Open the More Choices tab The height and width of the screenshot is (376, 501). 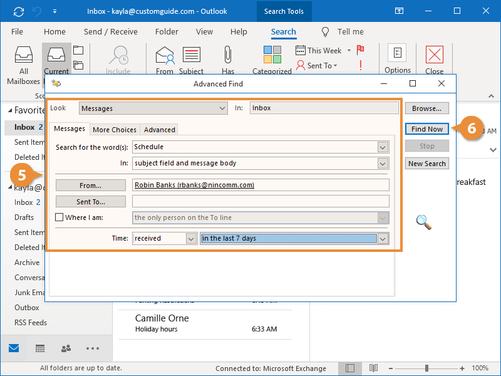coord(115,130)
